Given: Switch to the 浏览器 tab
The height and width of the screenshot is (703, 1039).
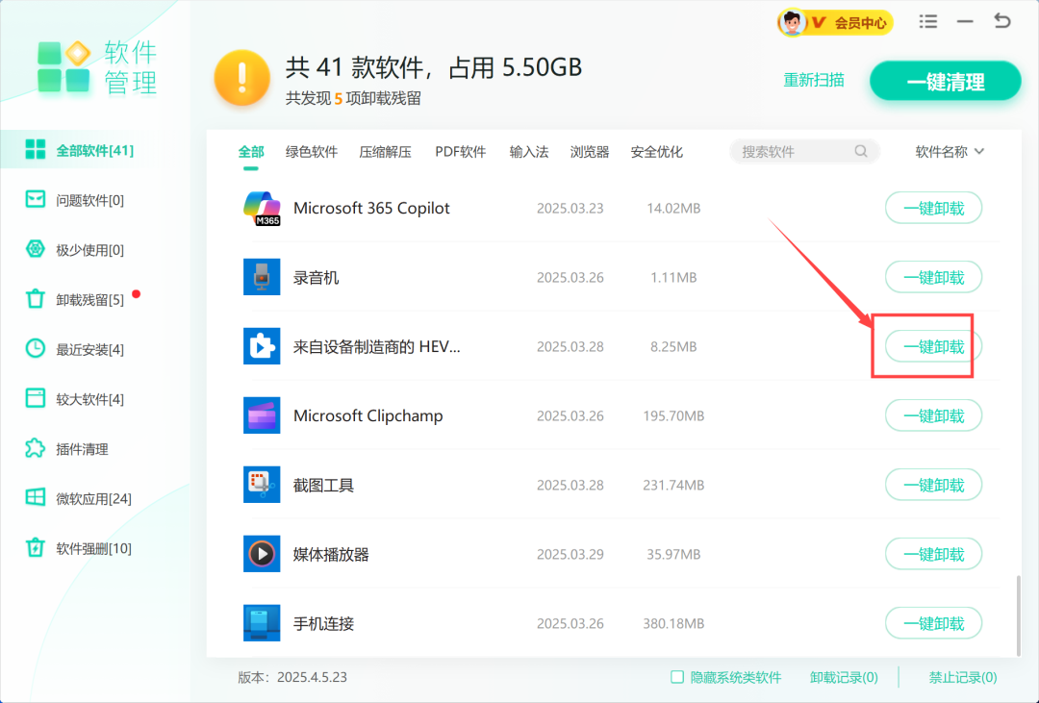Looking at the screenshot, I should click(x=590, y=152).
